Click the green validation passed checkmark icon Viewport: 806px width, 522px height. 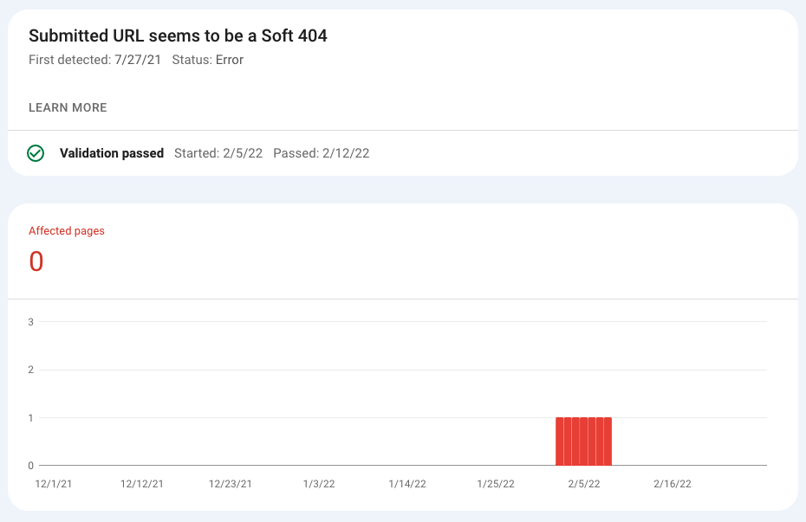point(36,153)
